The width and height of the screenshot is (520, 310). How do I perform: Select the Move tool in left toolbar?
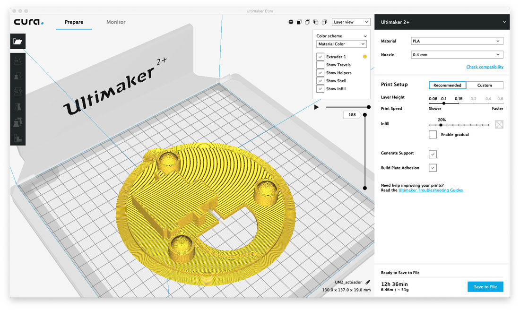[x=17, y=60]
